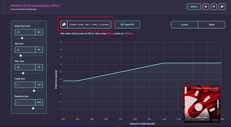The image size is (231, 127).
Task: Click the Max size input field
Action: coord(25,67)
